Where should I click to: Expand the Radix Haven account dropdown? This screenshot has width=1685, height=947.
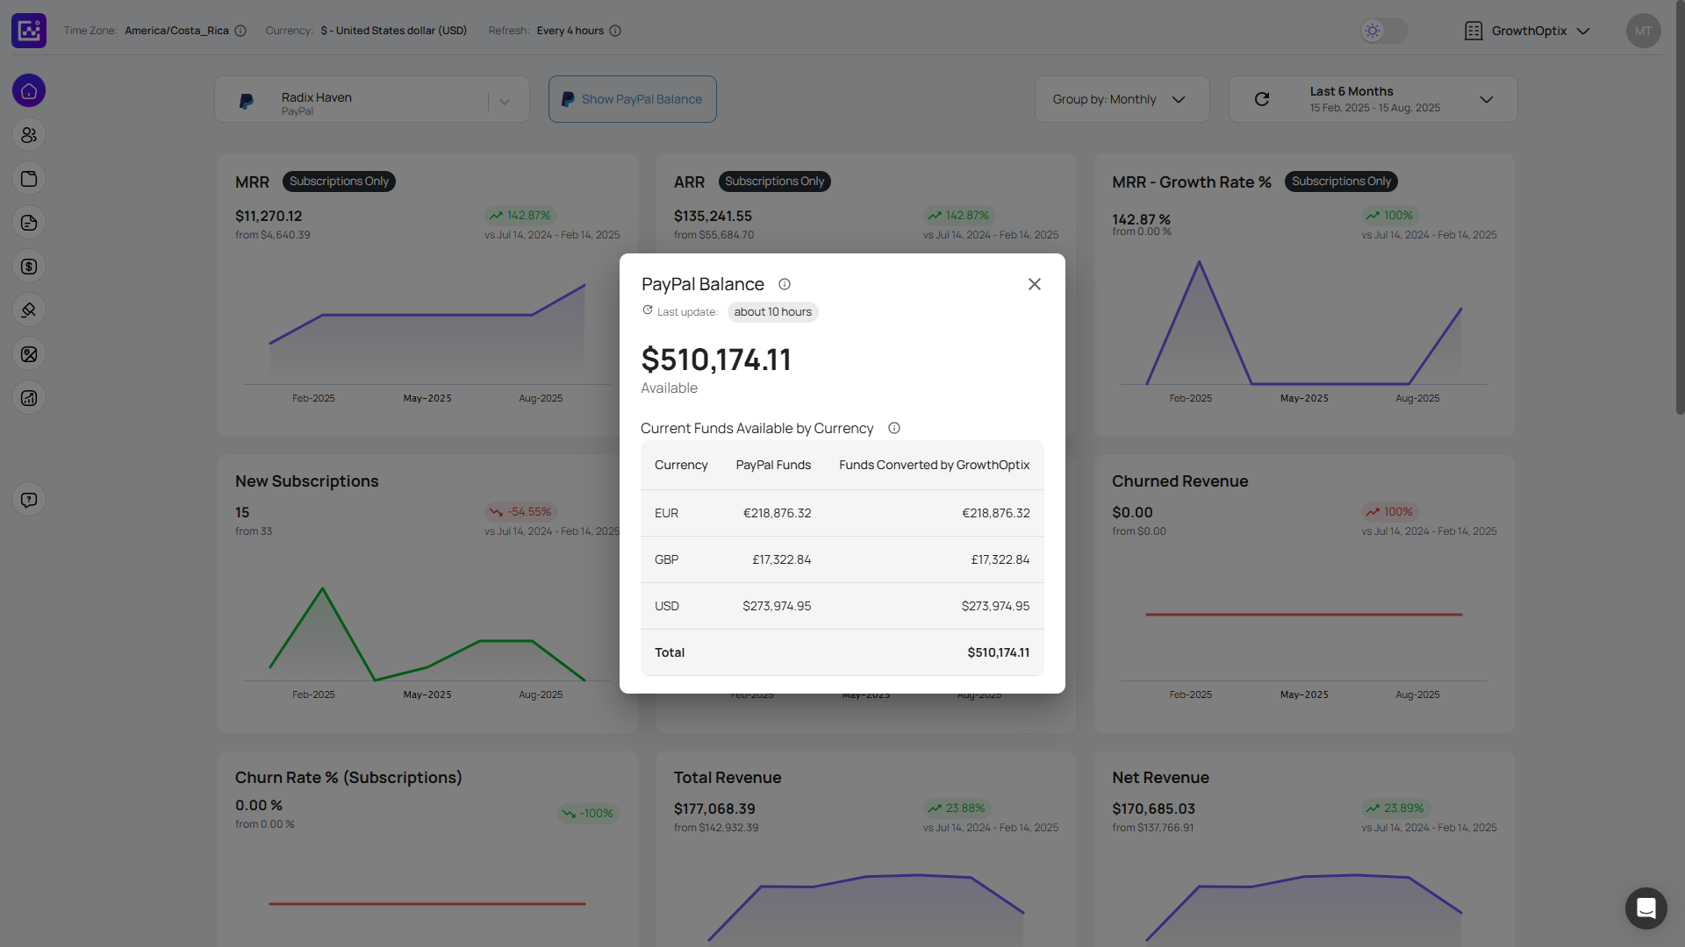point(505,102)
